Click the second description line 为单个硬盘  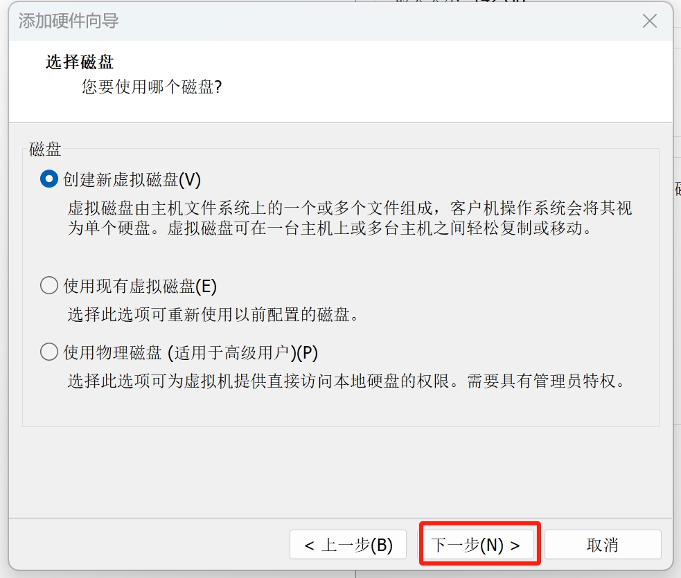[x=330, y=228]
